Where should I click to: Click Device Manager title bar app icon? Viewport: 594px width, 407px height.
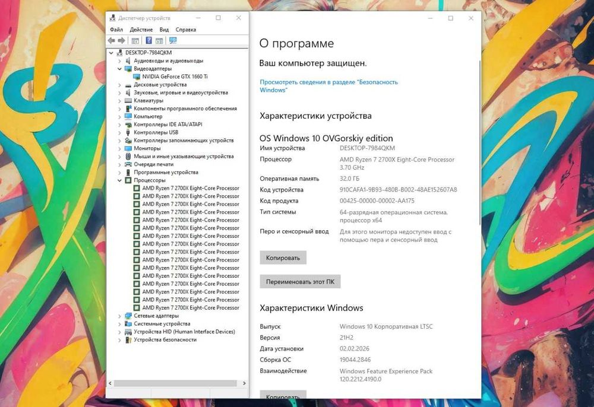click(112, 18)
